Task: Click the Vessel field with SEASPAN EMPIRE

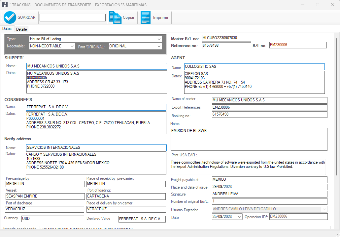Action: [45, 196]
